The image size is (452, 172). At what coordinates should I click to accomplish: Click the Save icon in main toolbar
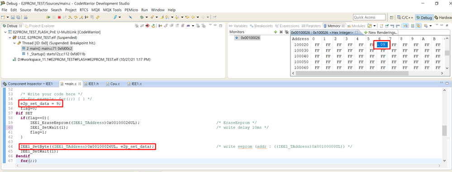coord(13,17)
